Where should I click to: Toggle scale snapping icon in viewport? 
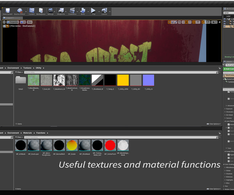203,22
